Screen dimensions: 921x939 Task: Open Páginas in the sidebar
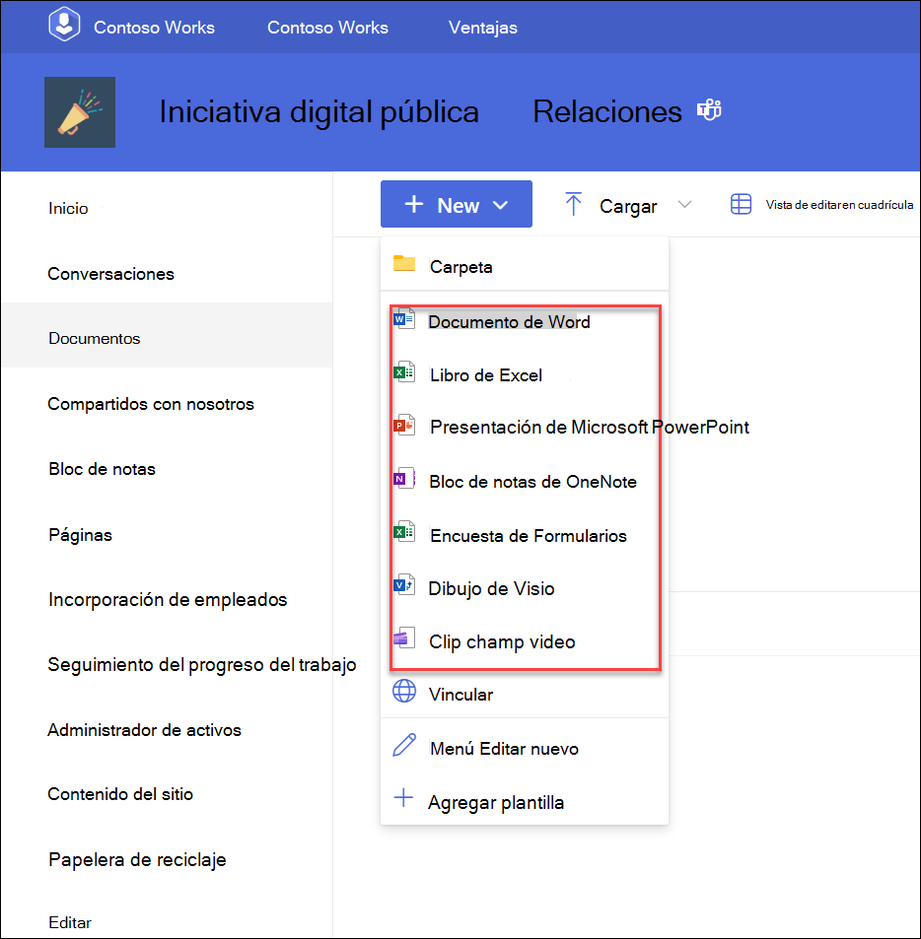pos(80,535)
